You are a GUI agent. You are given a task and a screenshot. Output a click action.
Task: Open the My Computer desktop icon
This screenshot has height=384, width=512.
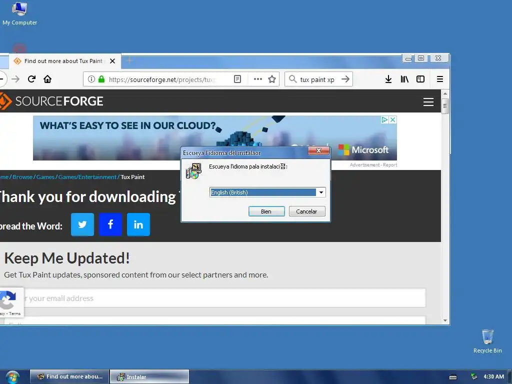click(x=19, y=13)
